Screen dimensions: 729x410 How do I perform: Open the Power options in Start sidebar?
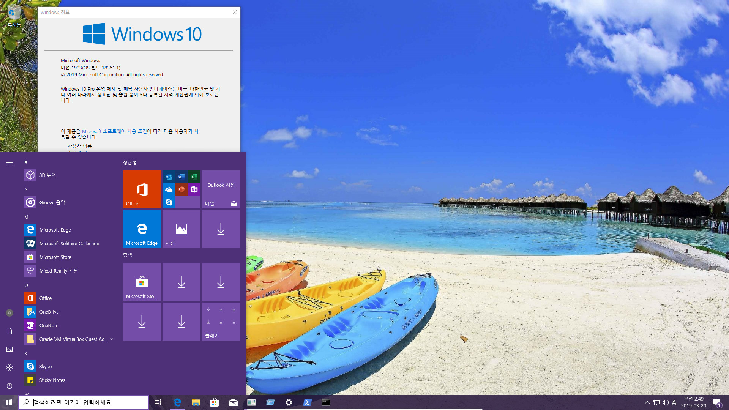coord(9,386)
